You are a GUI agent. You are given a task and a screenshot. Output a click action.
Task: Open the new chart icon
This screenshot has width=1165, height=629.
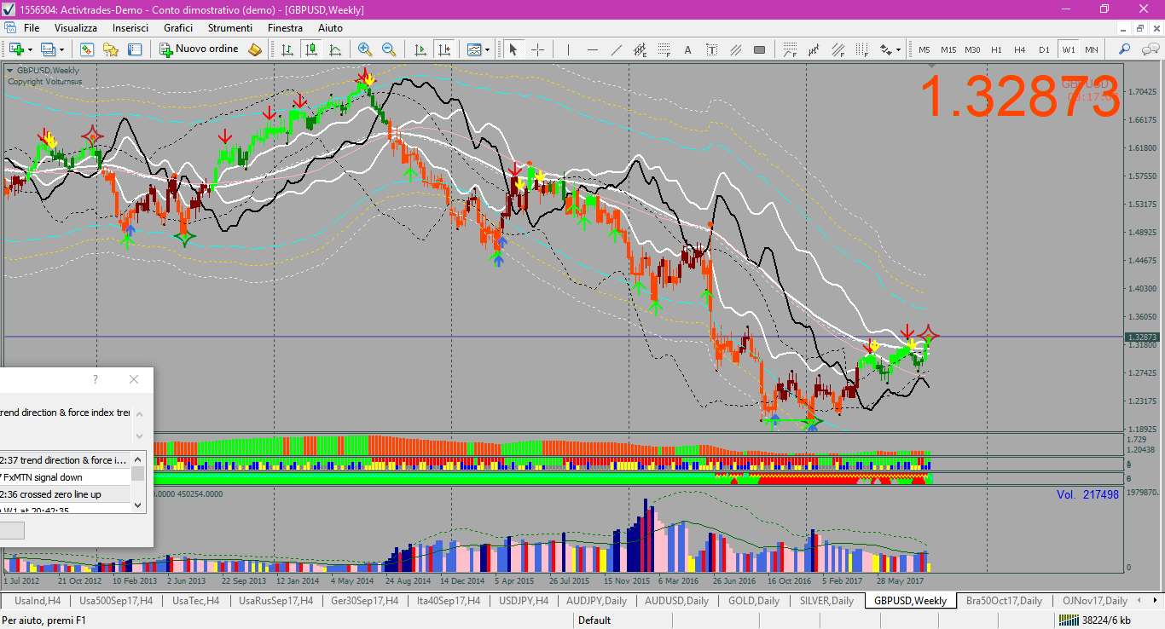(17, 49)
